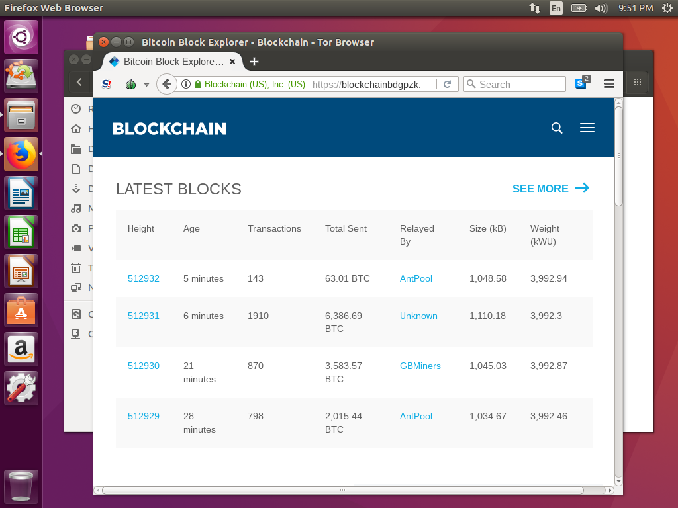This screenshot has width=678, height=508.
Task: Click the NoScript toolbar icon
Action: (106, 84)
